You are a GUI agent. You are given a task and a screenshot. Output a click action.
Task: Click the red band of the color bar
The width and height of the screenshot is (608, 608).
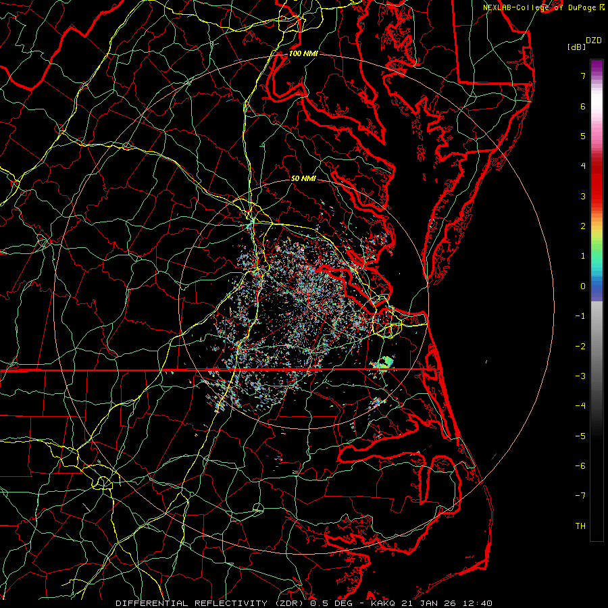[597, 182]
